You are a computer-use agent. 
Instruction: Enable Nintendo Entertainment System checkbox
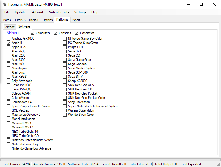tap(9, 140)
